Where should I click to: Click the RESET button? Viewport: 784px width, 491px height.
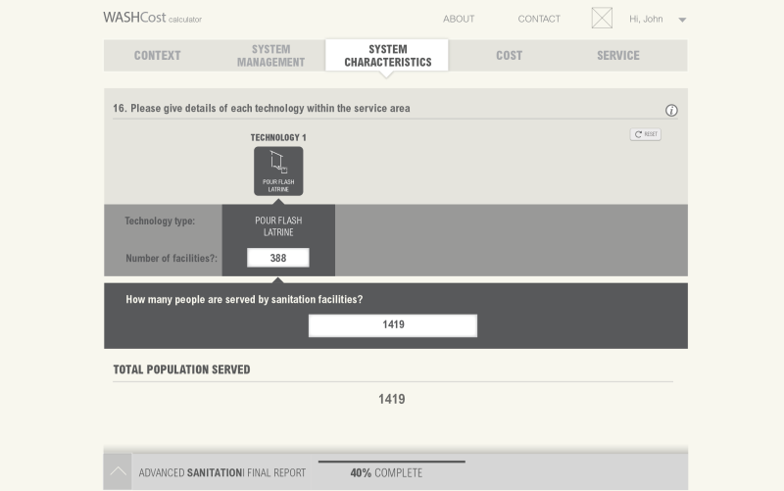click(x=645, y=134)
